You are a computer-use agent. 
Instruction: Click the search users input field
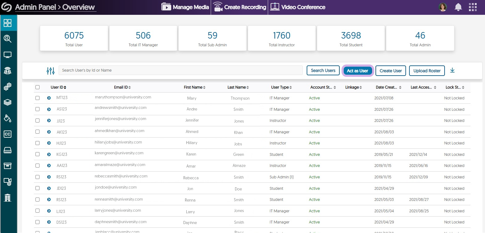(180, 70)
